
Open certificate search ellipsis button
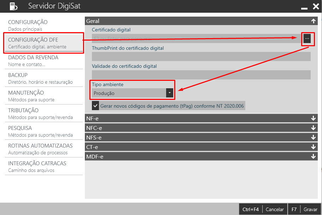click(x=307, y=38)
